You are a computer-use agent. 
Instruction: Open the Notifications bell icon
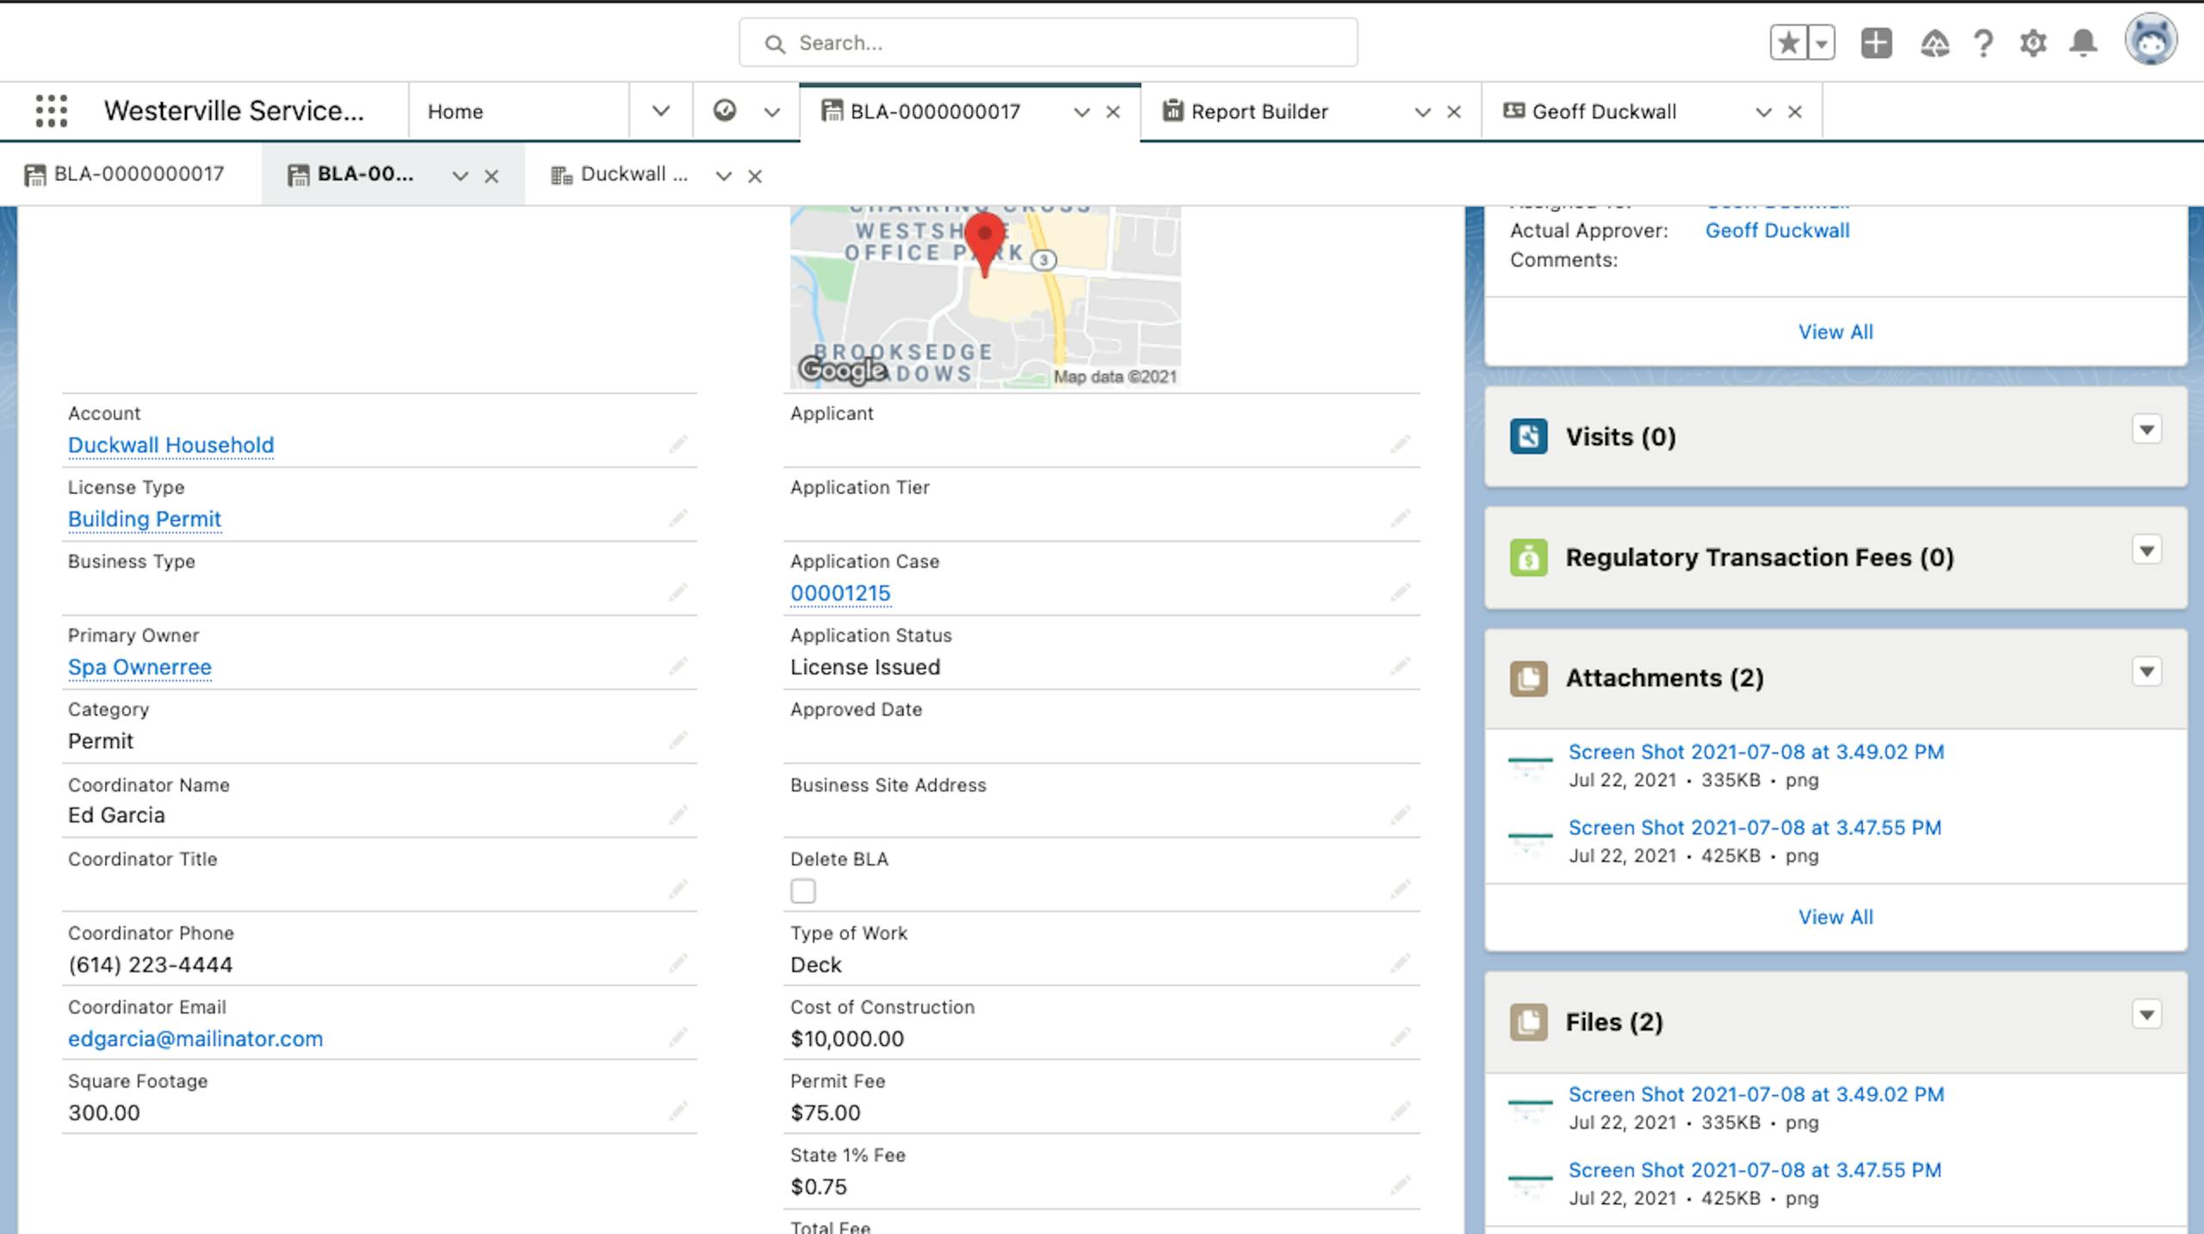pos(2083,43)
